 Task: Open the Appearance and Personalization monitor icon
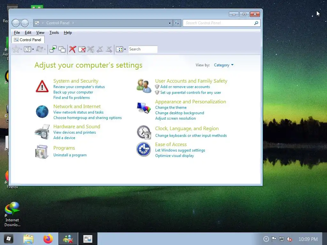(144, 108)
